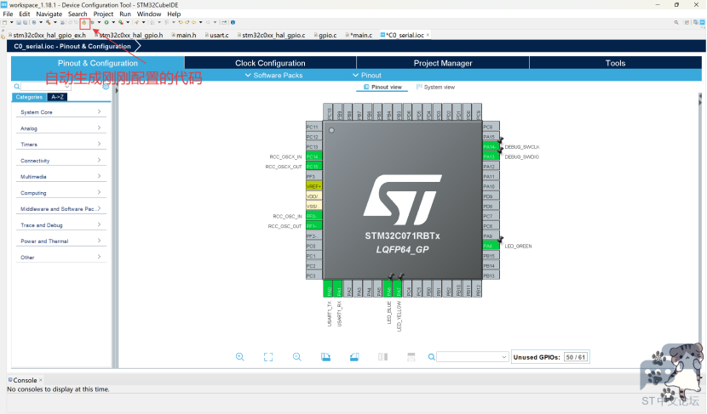The width and height of the screenshot is (707, 414).
Task: Click the yellow VREF+ pin
Action: pos(313,186)
